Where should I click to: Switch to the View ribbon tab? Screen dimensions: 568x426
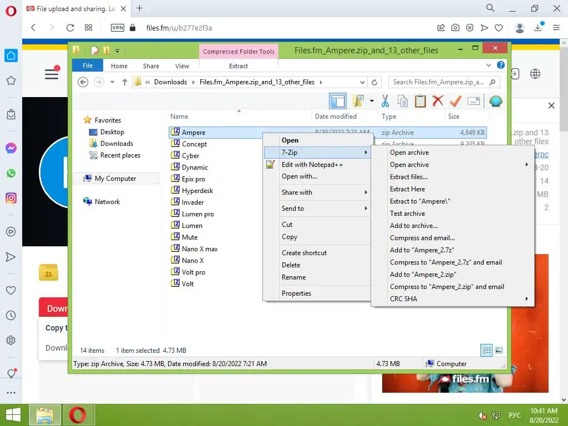click(x=182, y=66)
